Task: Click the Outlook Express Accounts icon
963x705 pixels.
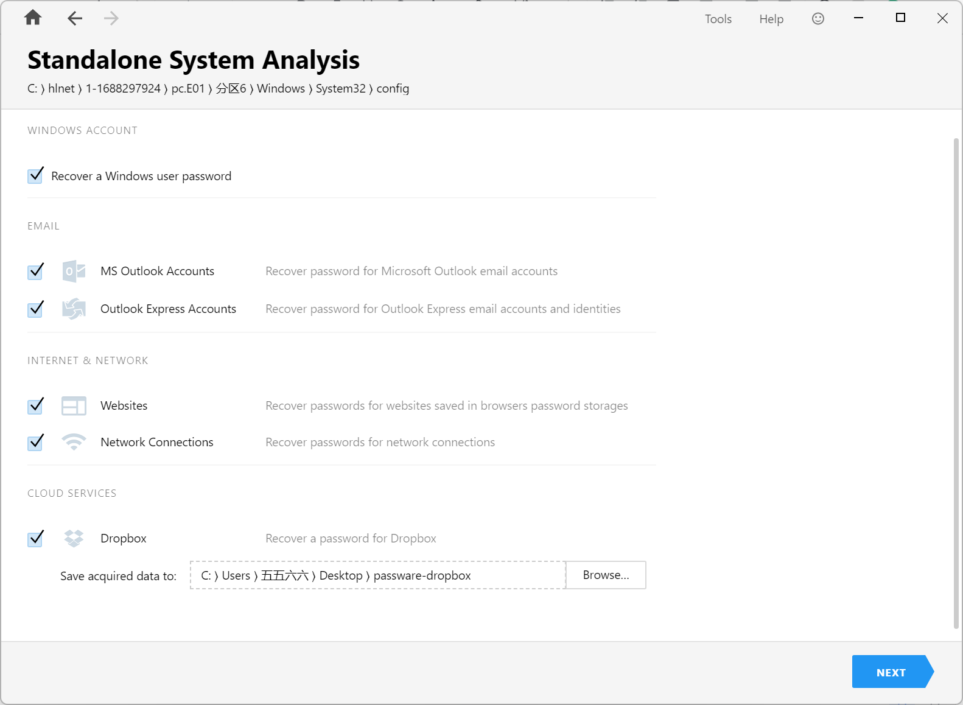Action: 74,309
